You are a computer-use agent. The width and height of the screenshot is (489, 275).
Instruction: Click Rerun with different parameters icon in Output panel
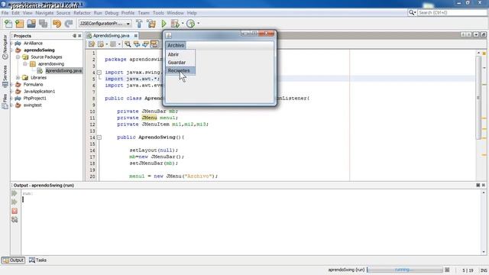click(x=15, y=202)
